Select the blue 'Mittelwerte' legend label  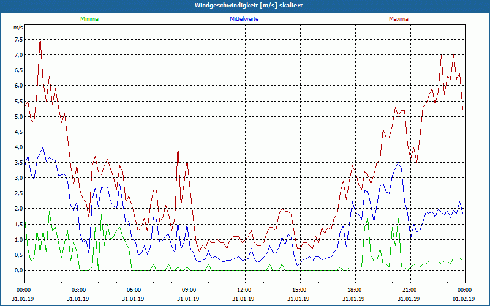[x=244, y=19]
